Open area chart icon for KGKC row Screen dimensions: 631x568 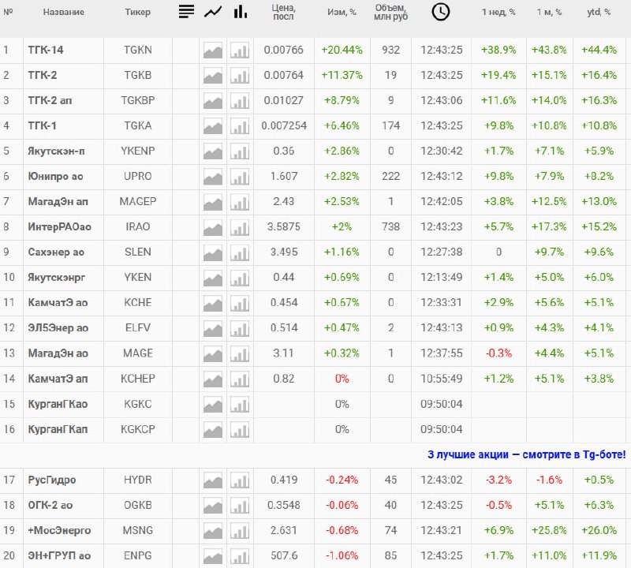(x=213, y=405)
